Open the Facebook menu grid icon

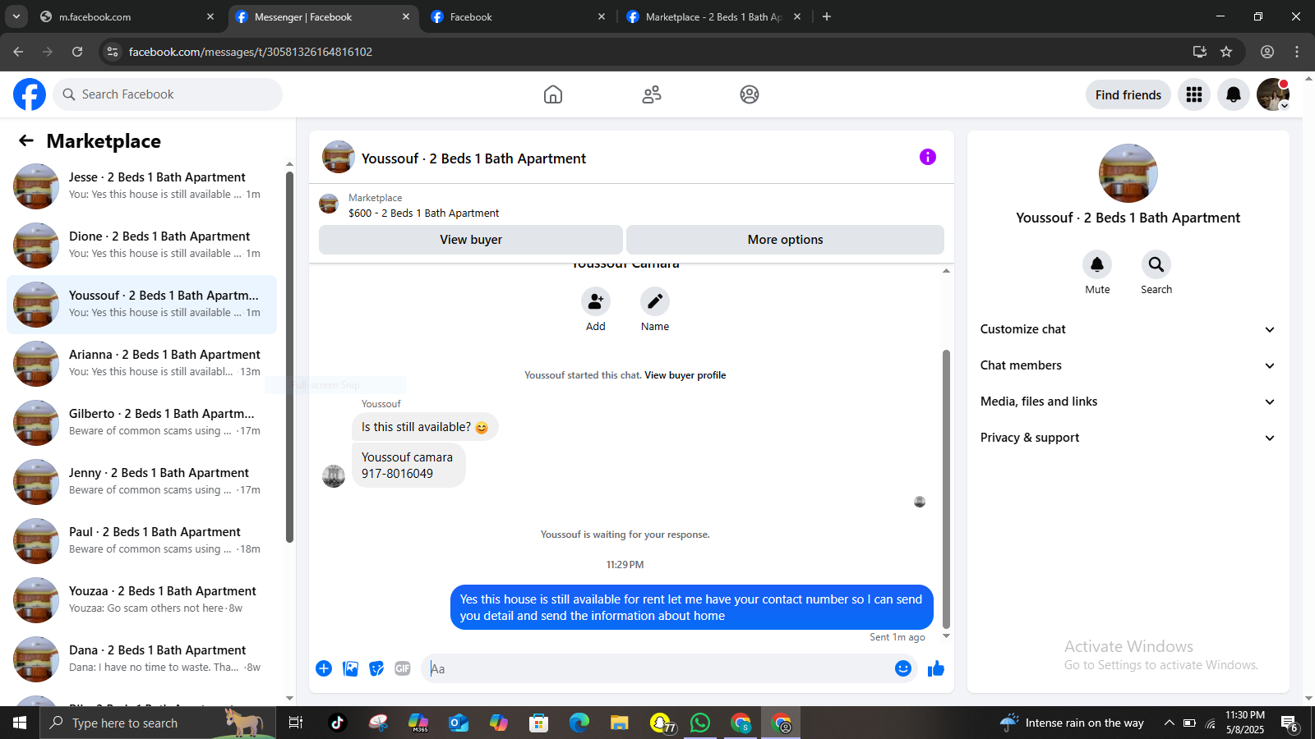pos(1194,94)
